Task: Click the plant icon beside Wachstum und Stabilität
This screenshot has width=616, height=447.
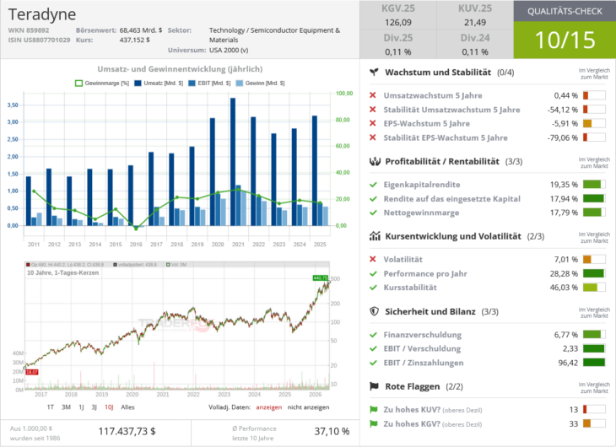Action: (x=374, y=73)
